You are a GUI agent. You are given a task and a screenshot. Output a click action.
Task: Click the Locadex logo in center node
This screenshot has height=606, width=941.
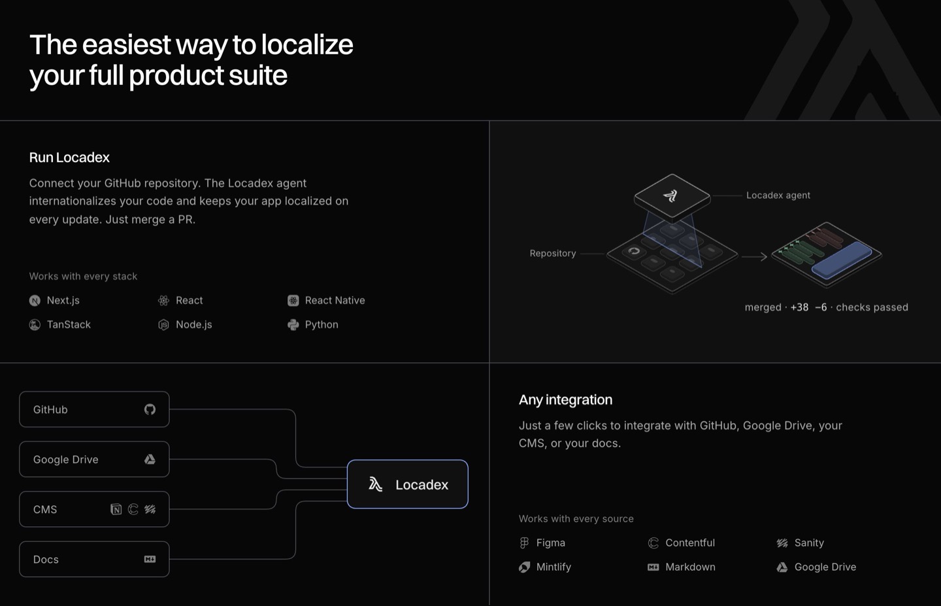(375, 484)
